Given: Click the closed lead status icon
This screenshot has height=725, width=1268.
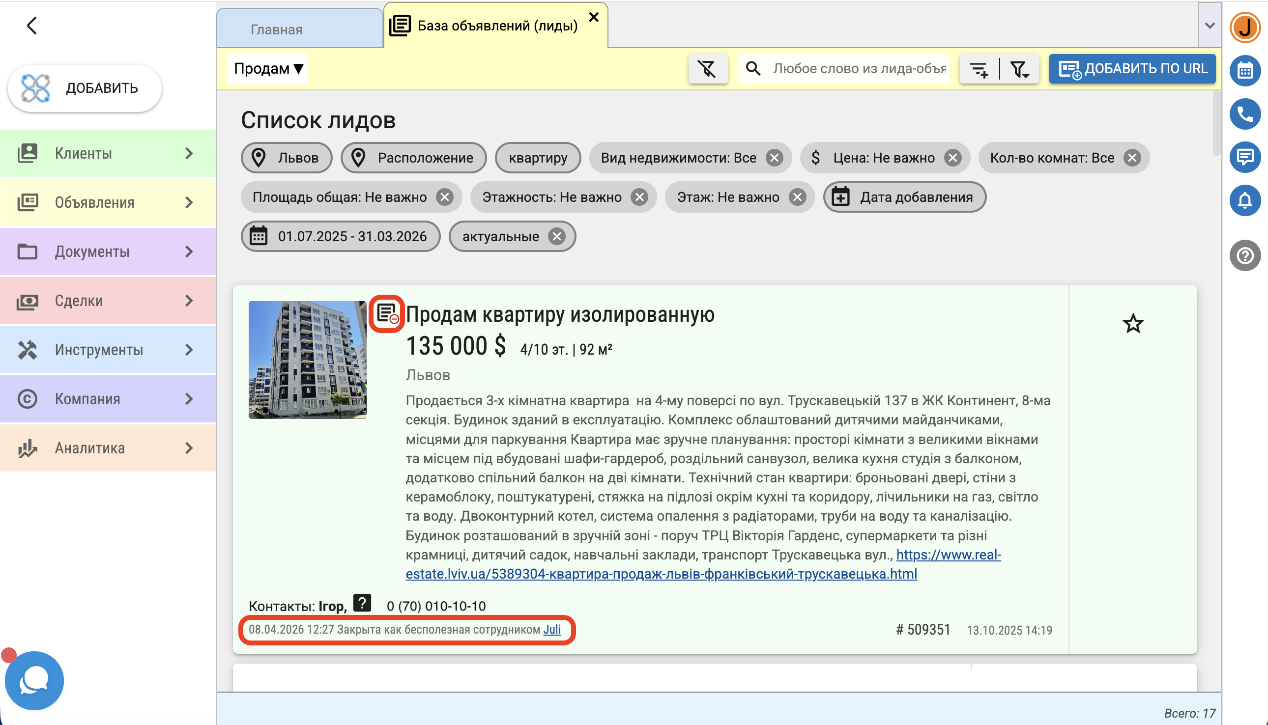Looking at the screenshot, I should point(387,314).
